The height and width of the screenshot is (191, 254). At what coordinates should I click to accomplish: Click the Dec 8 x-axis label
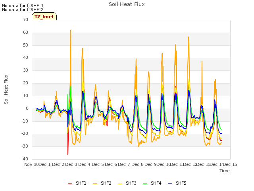click(x=138, y=164)
